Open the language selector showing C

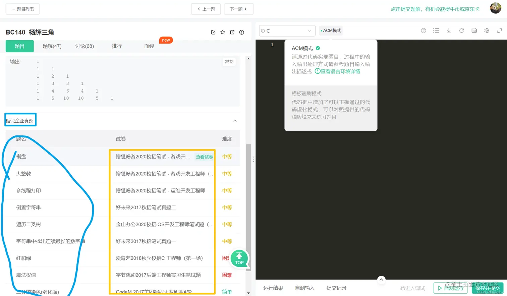pos(287,30)
